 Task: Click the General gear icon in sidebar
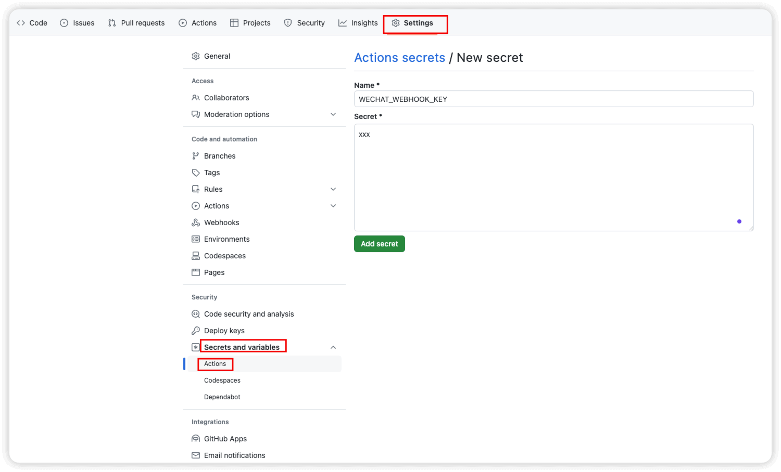pos(196,56)
